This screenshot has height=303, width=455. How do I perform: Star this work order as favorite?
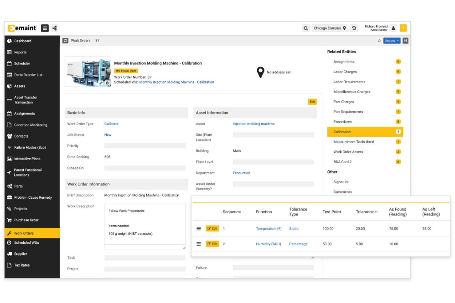pos(379,41)
